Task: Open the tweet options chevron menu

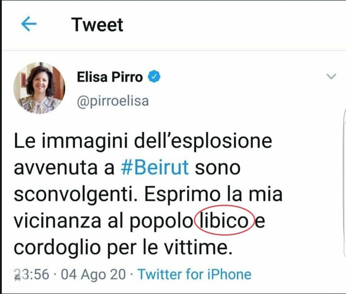Action: (x=331, y=76)
